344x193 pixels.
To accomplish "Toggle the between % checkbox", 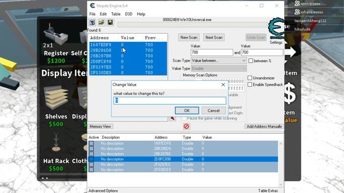I will tap(251, 61).
